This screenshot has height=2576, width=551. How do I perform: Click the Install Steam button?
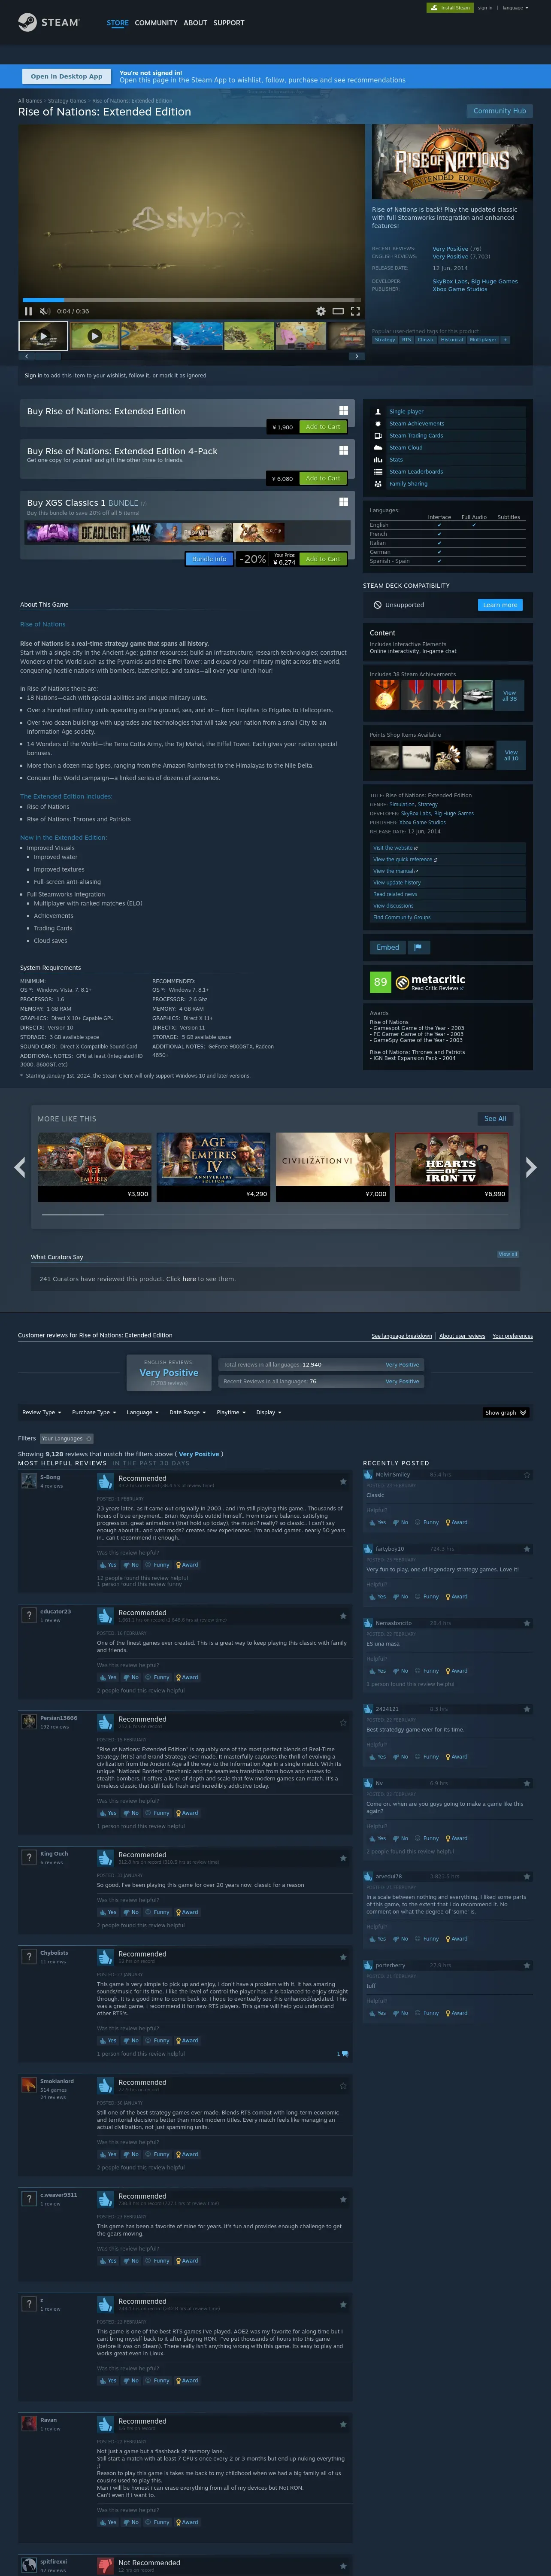[x=450, y=8]
